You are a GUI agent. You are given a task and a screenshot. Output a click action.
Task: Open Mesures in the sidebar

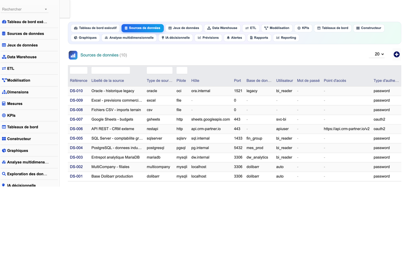click(x=15, y=104)
